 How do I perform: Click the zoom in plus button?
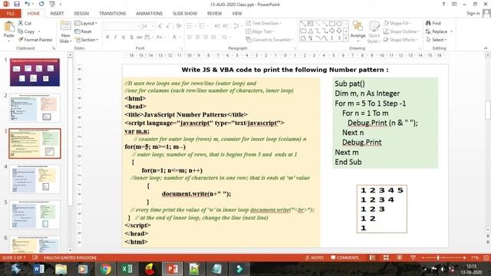464,258
